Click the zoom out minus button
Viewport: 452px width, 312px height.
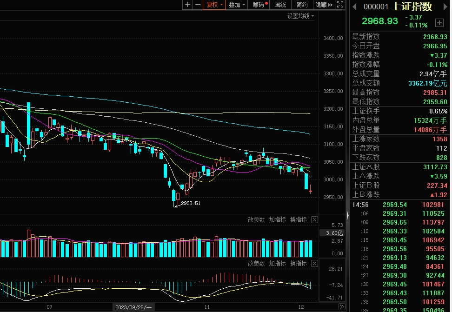point(198,5)
